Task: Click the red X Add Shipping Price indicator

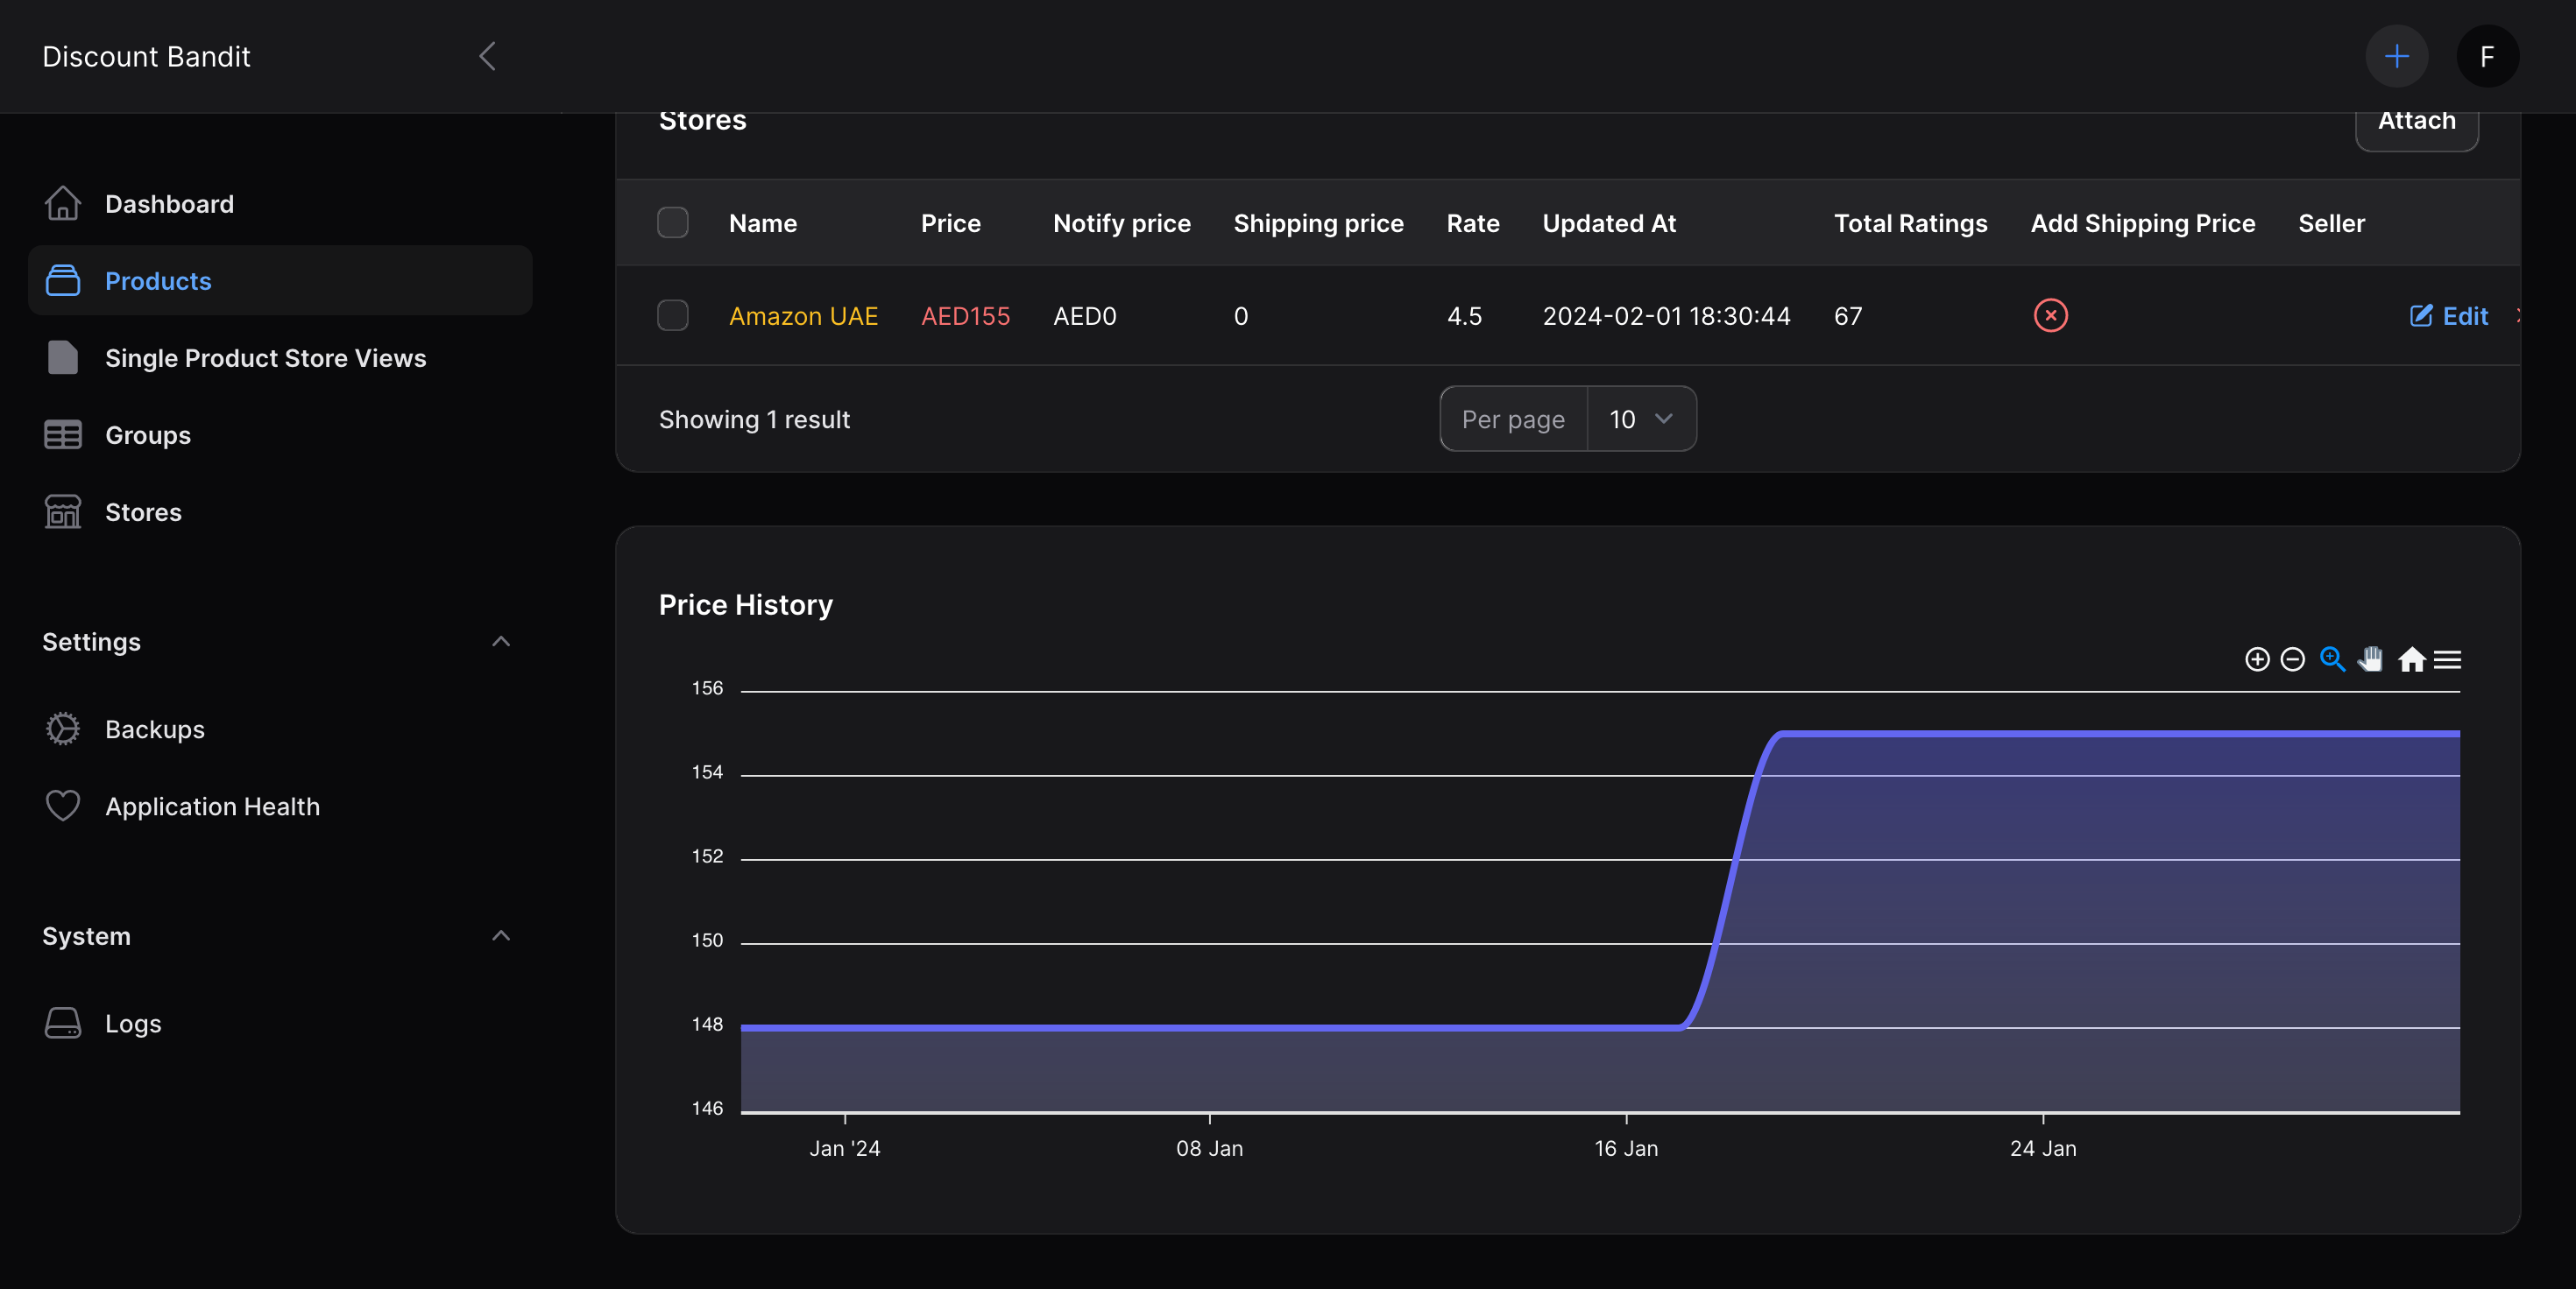Action: click(x=2050, y=314)
